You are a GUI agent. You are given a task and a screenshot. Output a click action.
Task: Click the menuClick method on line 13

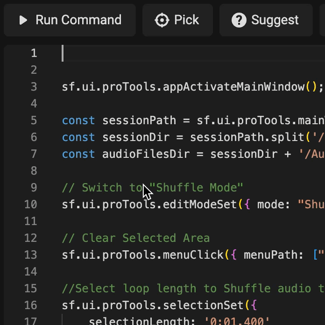pos(193,255)
